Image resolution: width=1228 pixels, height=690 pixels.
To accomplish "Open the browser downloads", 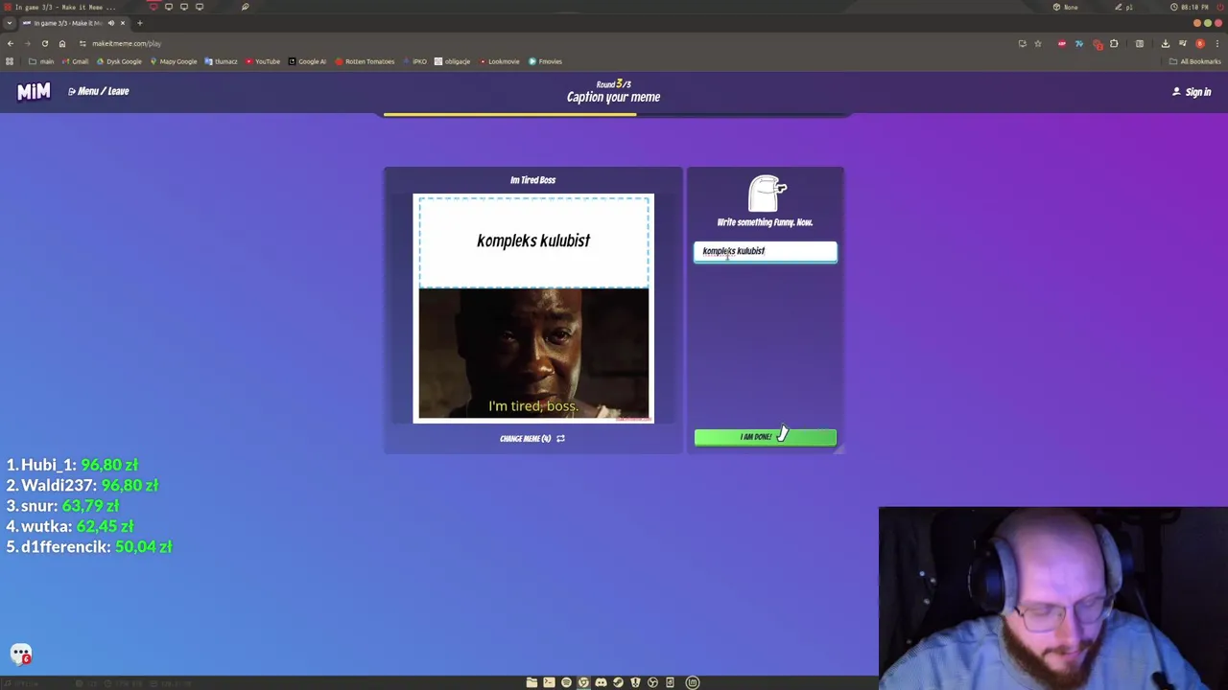I will [1166, 43].
